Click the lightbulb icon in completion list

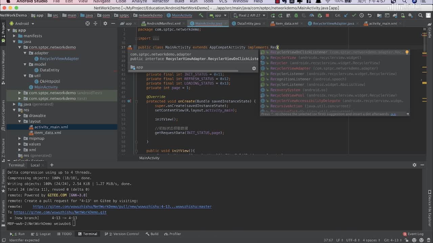[x=407, y=52]
